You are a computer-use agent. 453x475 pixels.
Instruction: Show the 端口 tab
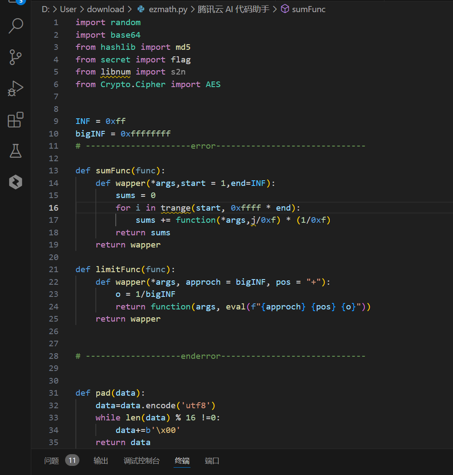pyautogui.click(x=212, y=461)
